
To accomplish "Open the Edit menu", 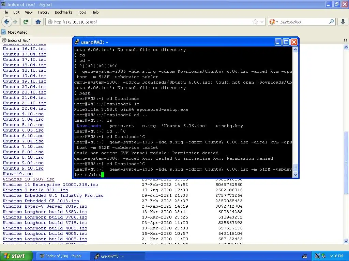I will pos(16,12).
